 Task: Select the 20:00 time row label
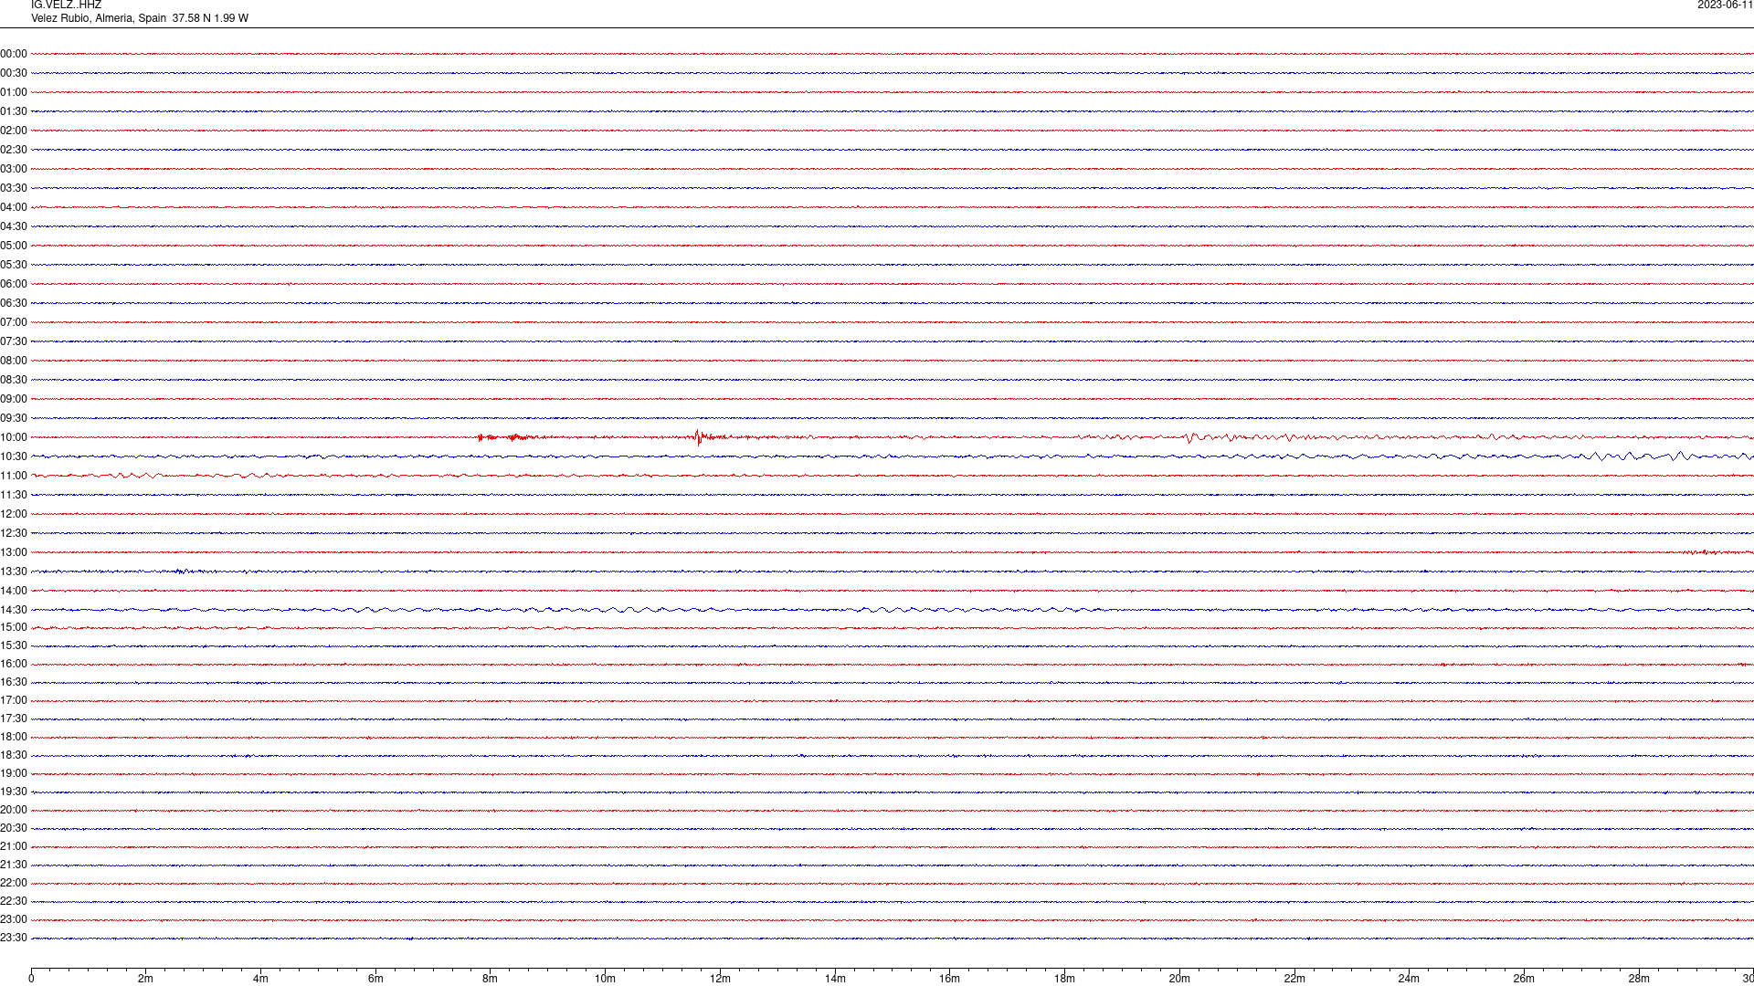click(14, 810)
